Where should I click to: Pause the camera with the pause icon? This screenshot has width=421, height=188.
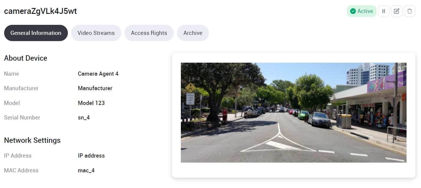coord(384,11)
